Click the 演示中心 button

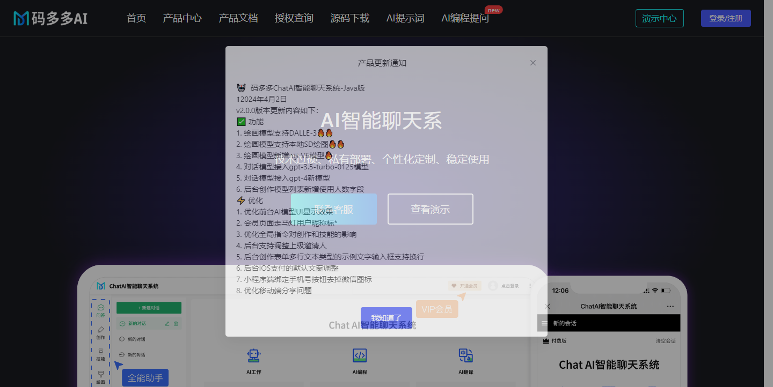[660, 18]
